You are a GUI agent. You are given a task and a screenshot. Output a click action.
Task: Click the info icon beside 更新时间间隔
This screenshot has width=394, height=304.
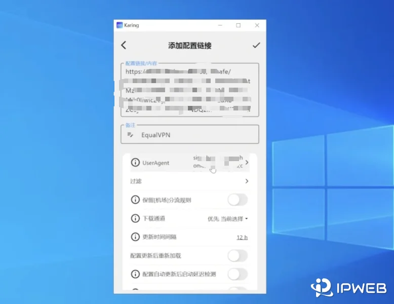tap(135, 237)
